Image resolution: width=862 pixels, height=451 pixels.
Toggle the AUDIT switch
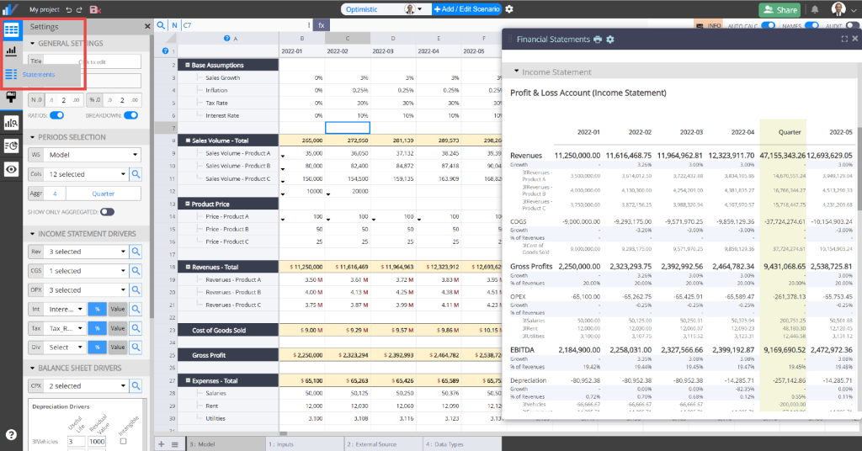853,25
